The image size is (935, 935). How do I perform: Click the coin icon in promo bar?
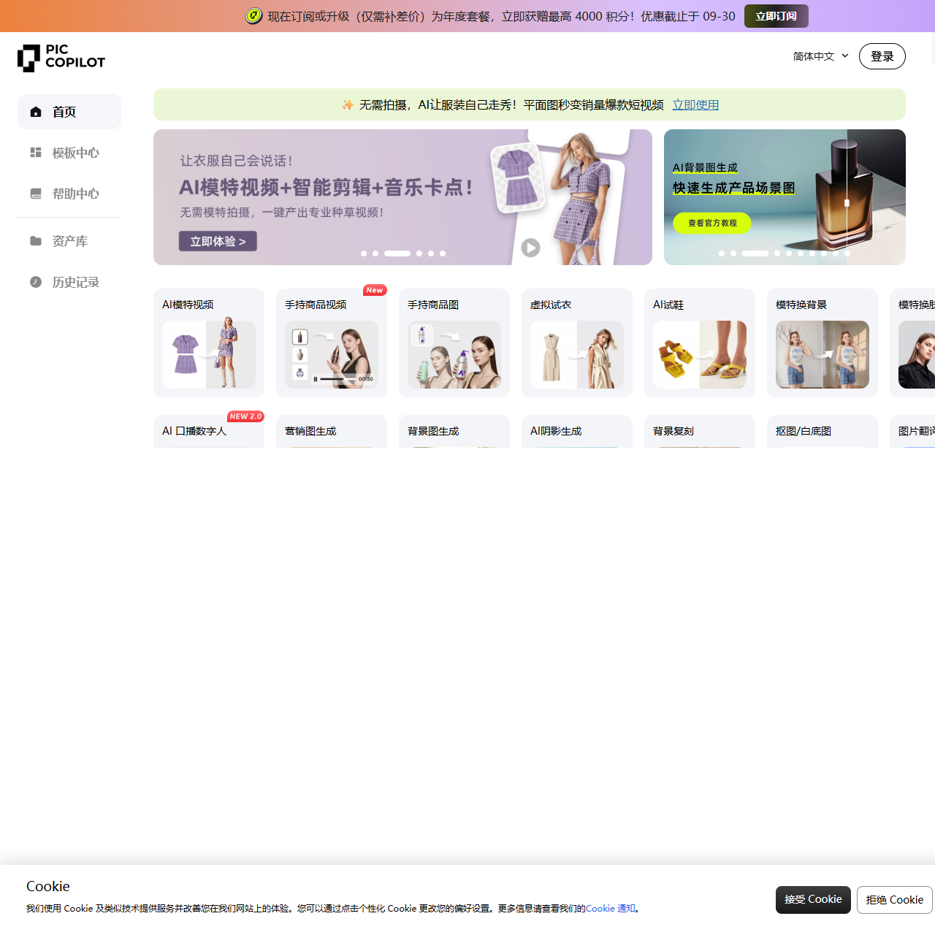pyautogui.click(x=253, y=16)
